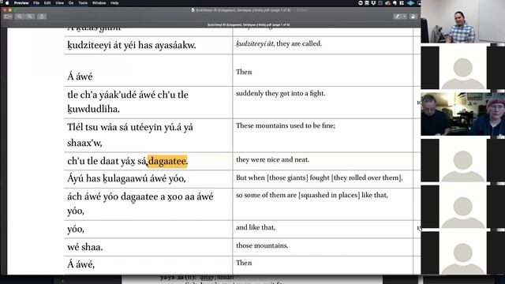The width and height of the screenshot is (505, 284).
Task: Open the Preview application menu
Action: click(21, 3)
